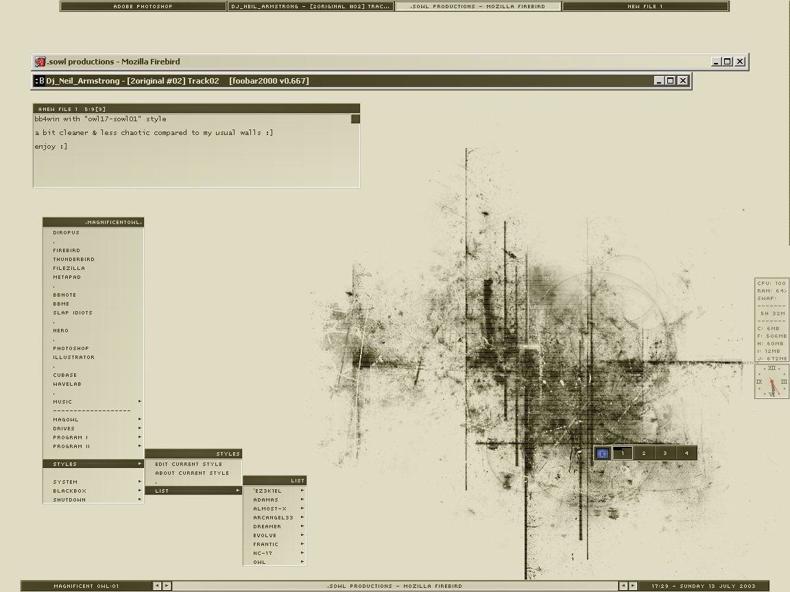Select the highlighted List entry in Styles

[x=193, y=491]
